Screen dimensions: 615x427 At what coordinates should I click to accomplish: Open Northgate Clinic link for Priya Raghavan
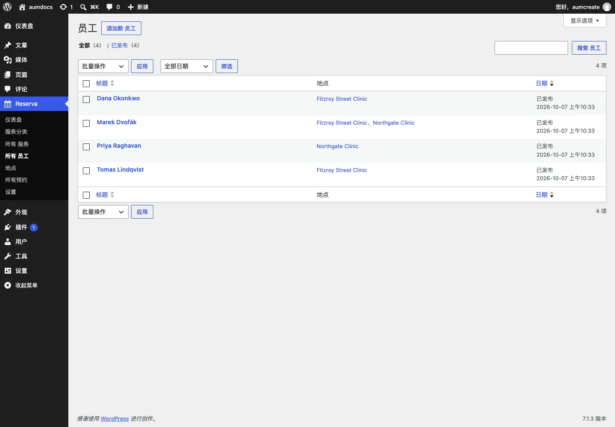pos(337,146)
